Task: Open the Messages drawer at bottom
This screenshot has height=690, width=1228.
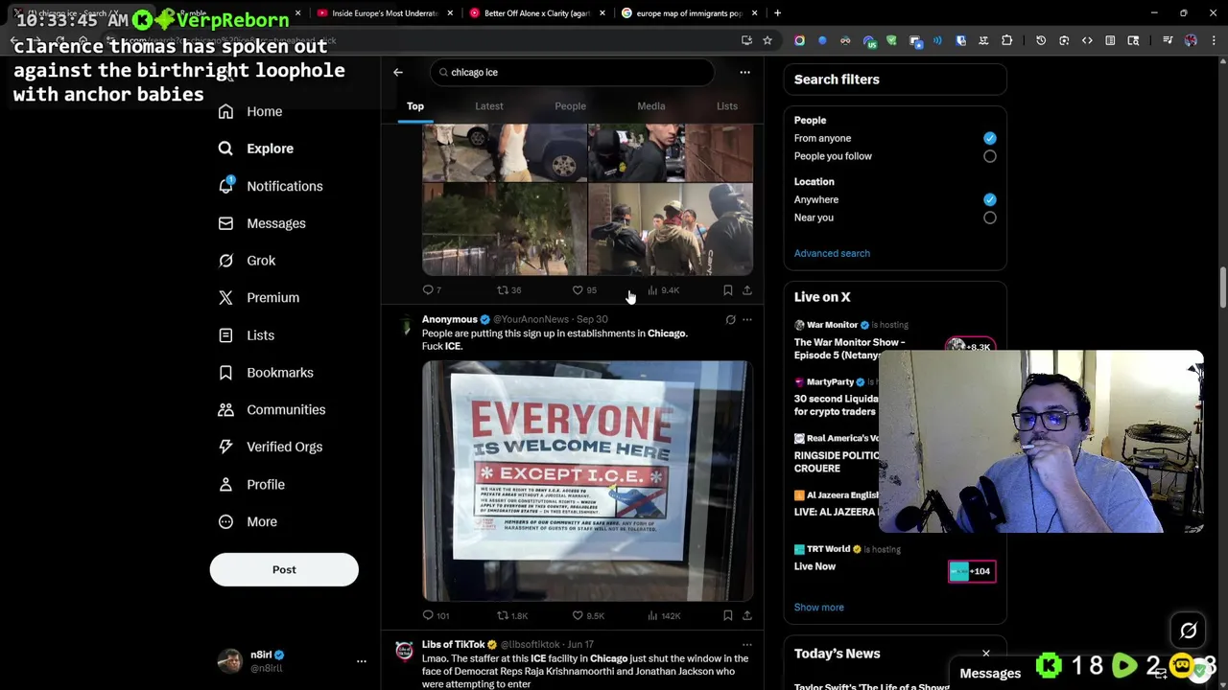Action: [990, 674]
